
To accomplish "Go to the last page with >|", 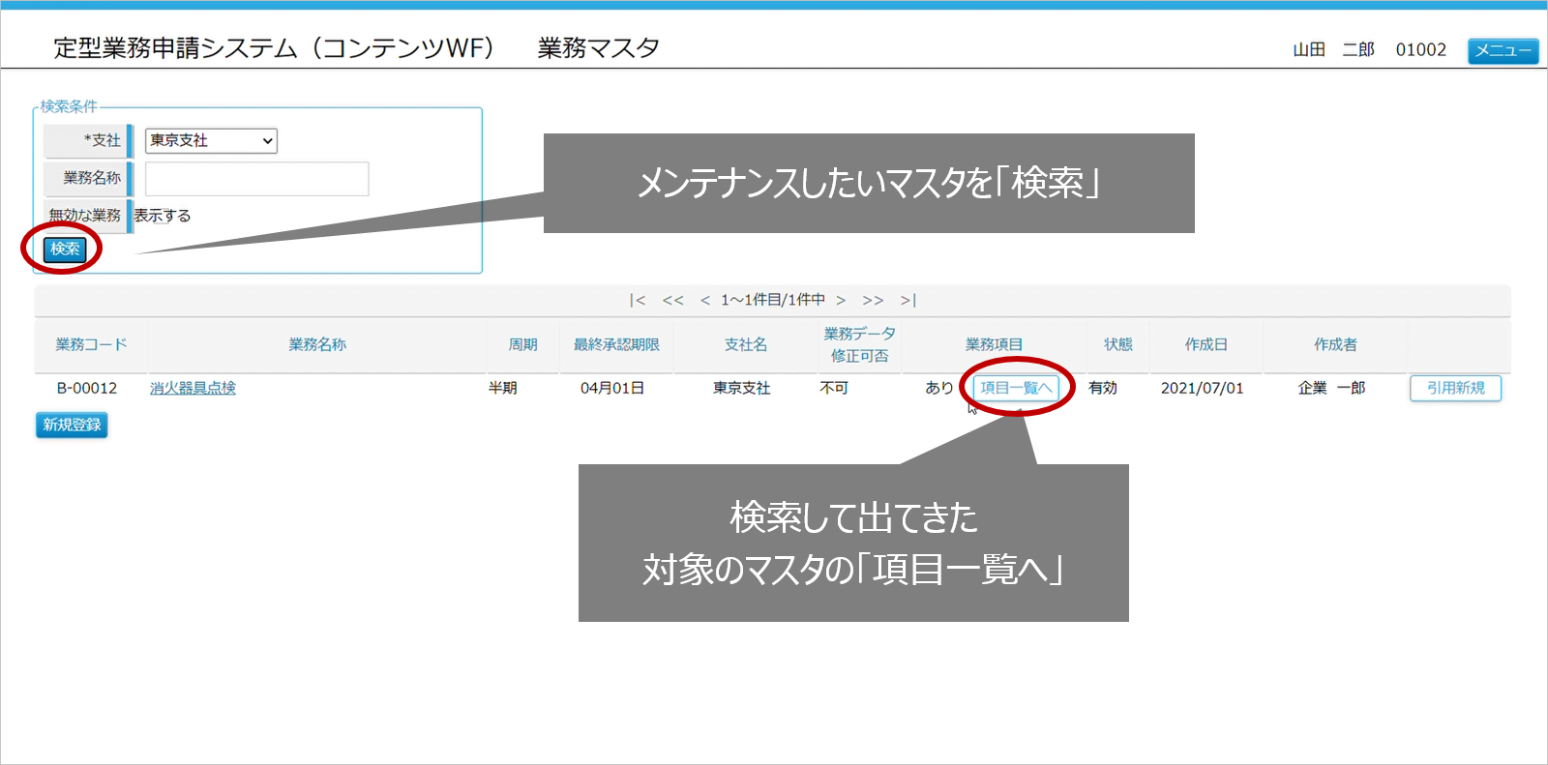I will [x=908, y=300].
